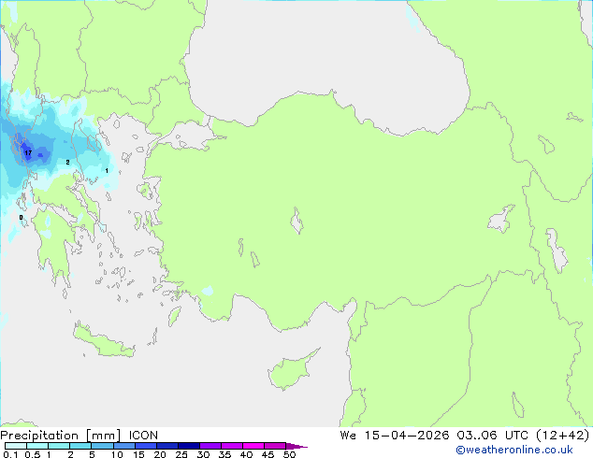
Task: Click the legend scale value '35'
Action: click(224, 454)
